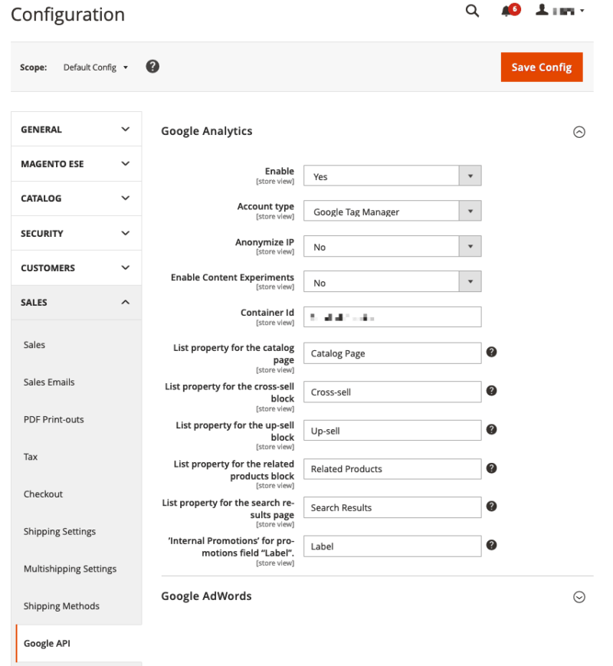Open help for related products block property
Viewport: 613px width, 666px height.
coord(491,468)
